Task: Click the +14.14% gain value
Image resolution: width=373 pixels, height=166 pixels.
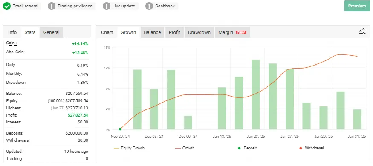Action: (80, 44)
